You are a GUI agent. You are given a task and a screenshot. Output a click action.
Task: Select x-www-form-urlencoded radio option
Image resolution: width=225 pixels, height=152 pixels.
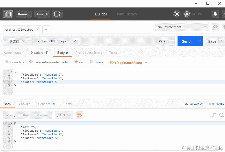coord(31,62)
